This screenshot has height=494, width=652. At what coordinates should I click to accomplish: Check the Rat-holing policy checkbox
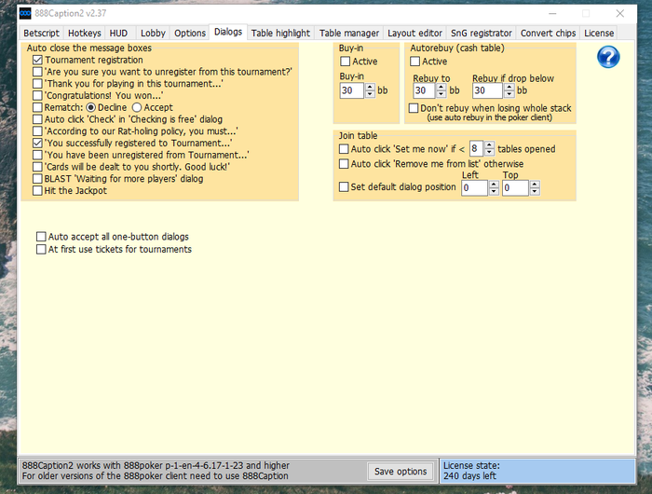[37, 131]
